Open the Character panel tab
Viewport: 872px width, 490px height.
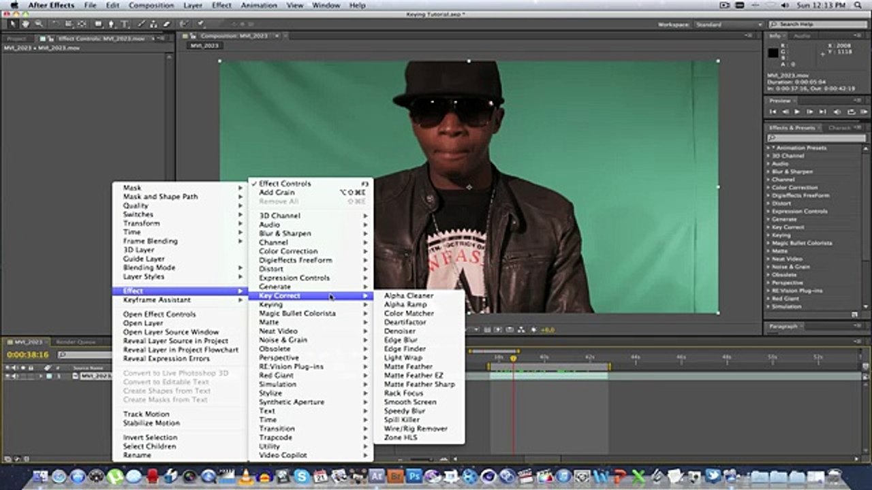point(840,128)
